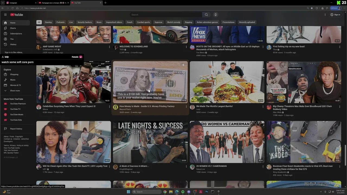
Task: Open the You section in sidebar
Action: click(16, 39)
